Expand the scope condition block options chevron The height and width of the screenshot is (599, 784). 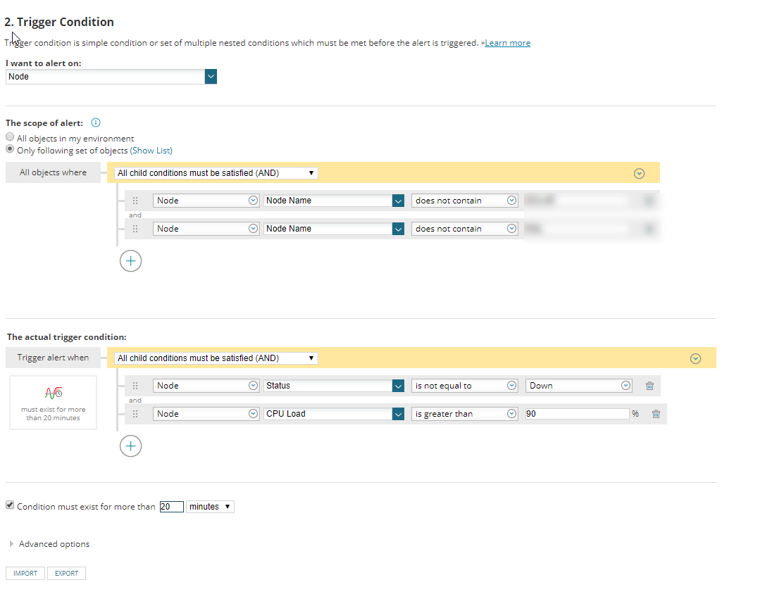coord(639,173)
